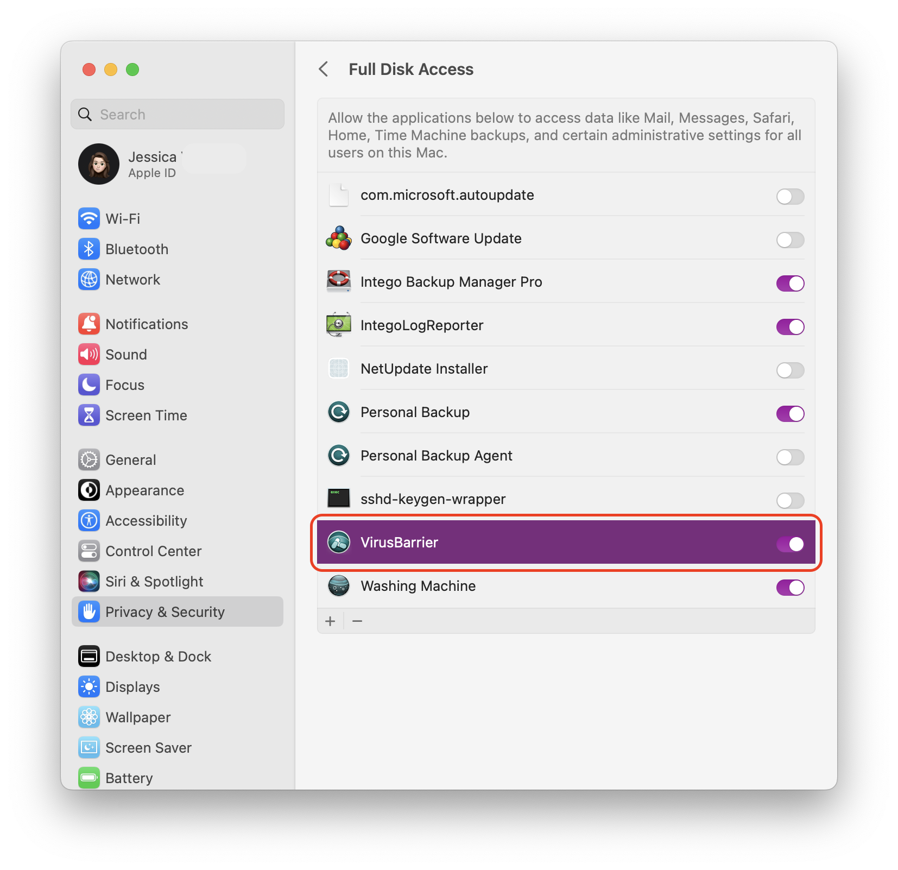The height and width of the screenshot is (870, 898).
Task: Open Wallpaper settings in sidebar
Action: pos(178,717)
